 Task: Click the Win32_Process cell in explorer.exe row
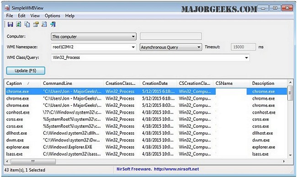point(120,147)
